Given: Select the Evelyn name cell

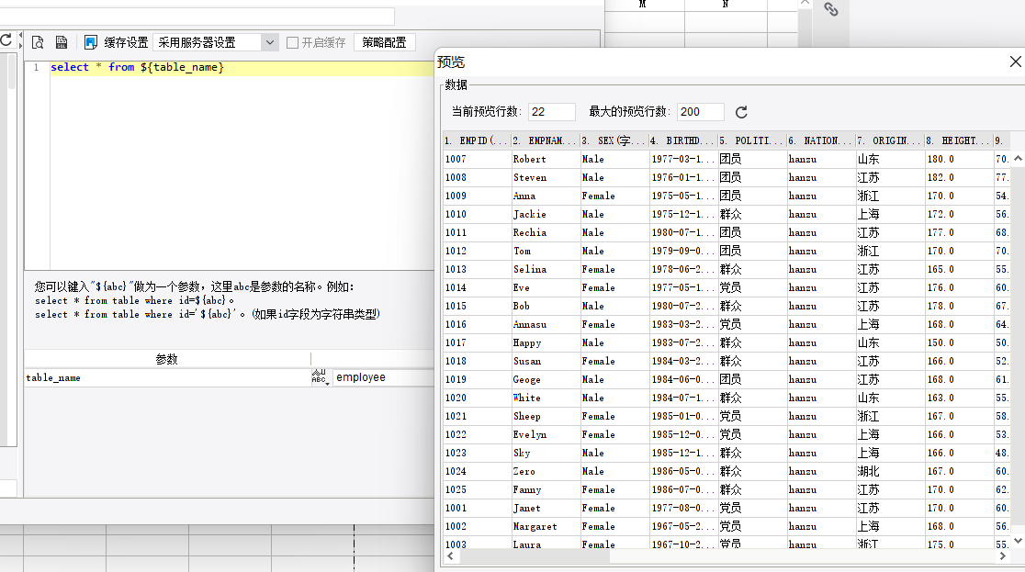Looking at the screenshot, I should tap(546, 434).
